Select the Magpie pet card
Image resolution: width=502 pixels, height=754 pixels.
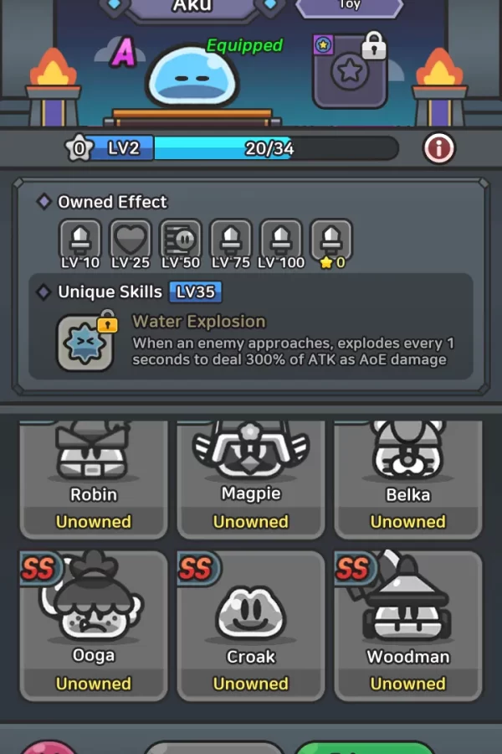tap(251, 479)
